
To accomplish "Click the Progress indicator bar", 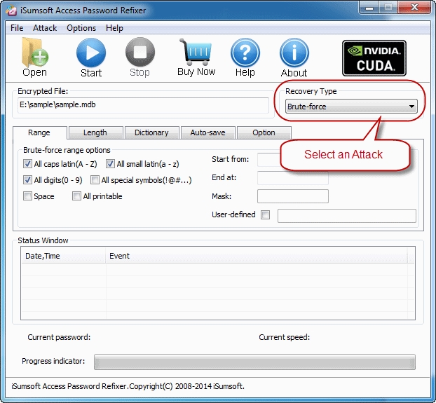I will pyautogui.click(x=254, y=362).
